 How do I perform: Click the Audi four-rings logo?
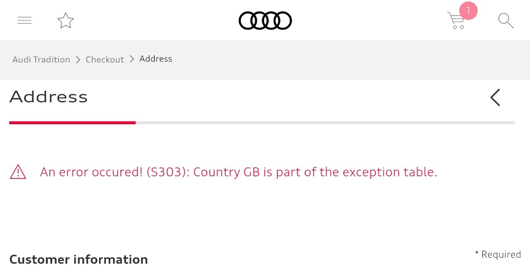[x=265, y=20]
